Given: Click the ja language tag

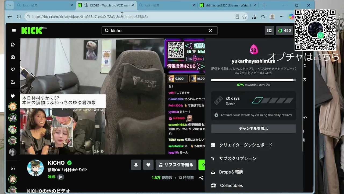Looking at the screenshot, I should click(x=60, y=177).
